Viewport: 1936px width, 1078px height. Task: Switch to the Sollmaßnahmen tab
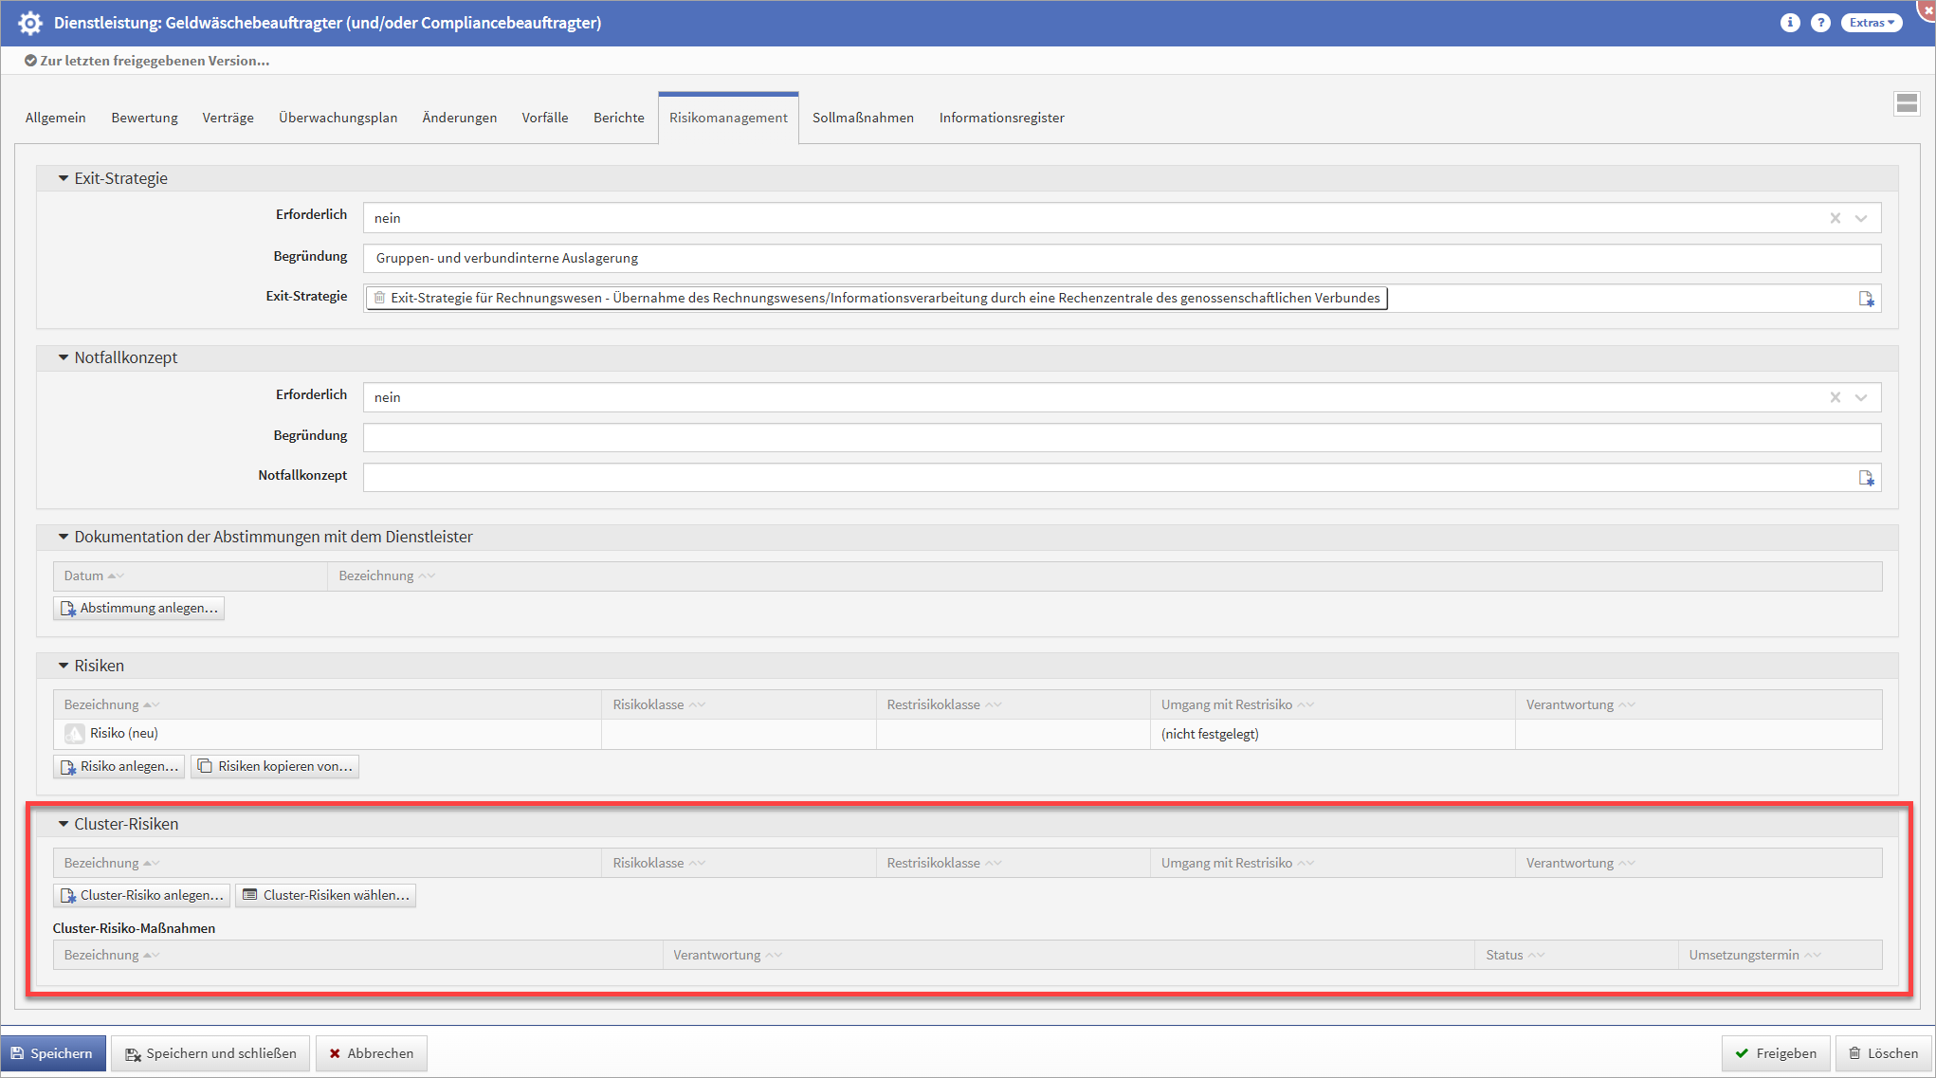click(863, 118)
